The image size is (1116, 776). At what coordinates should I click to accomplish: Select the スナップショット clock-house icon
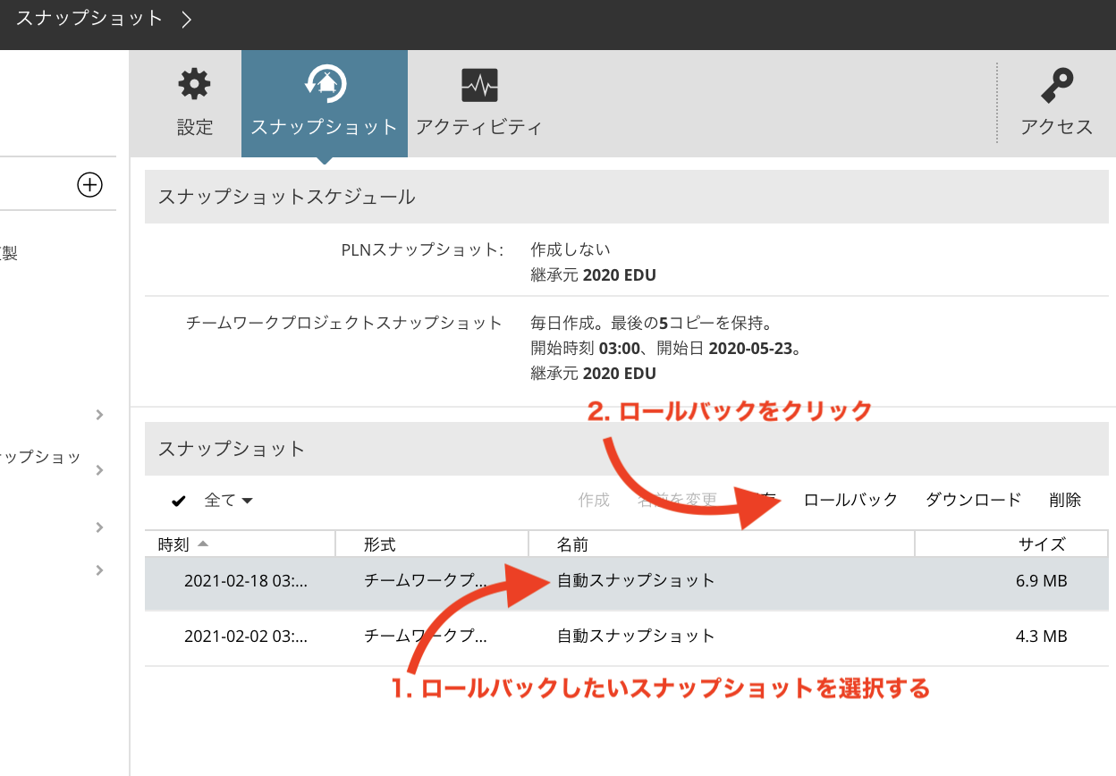coord(325,84)
